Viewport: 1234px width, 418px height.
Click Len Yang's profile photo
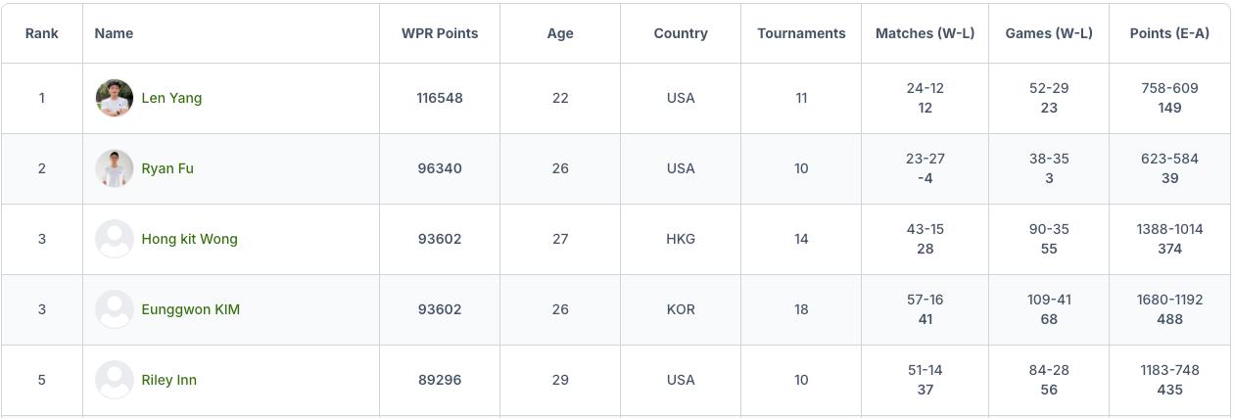[115, 98]
